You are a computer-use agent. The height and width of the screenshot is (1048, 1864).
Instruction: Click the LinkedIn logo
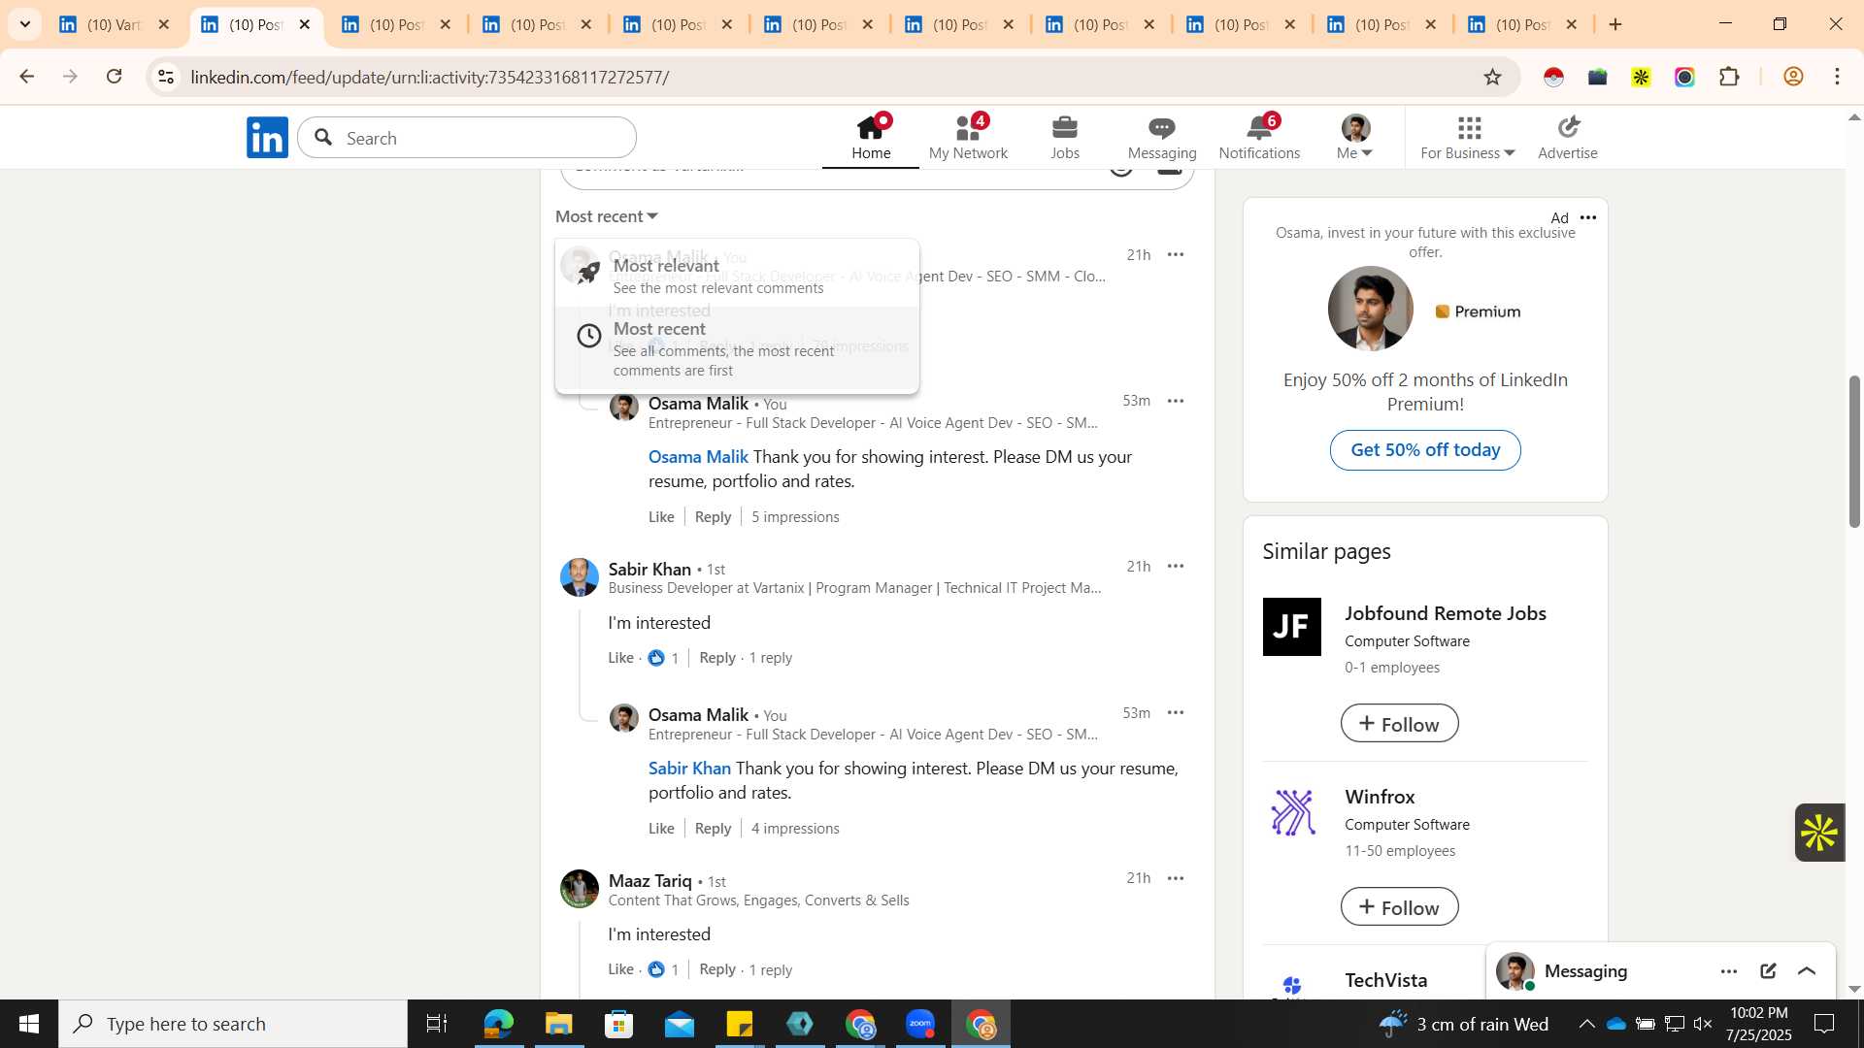267,138
